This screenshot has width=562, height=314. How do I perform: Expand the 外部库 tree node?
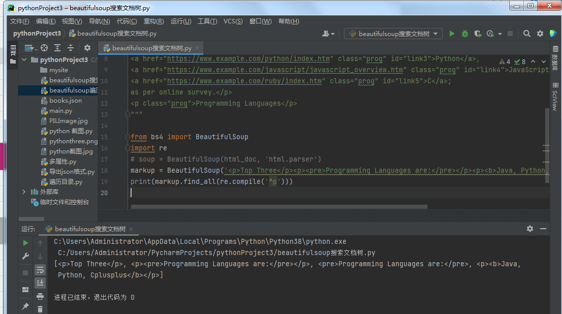point(24,192)
